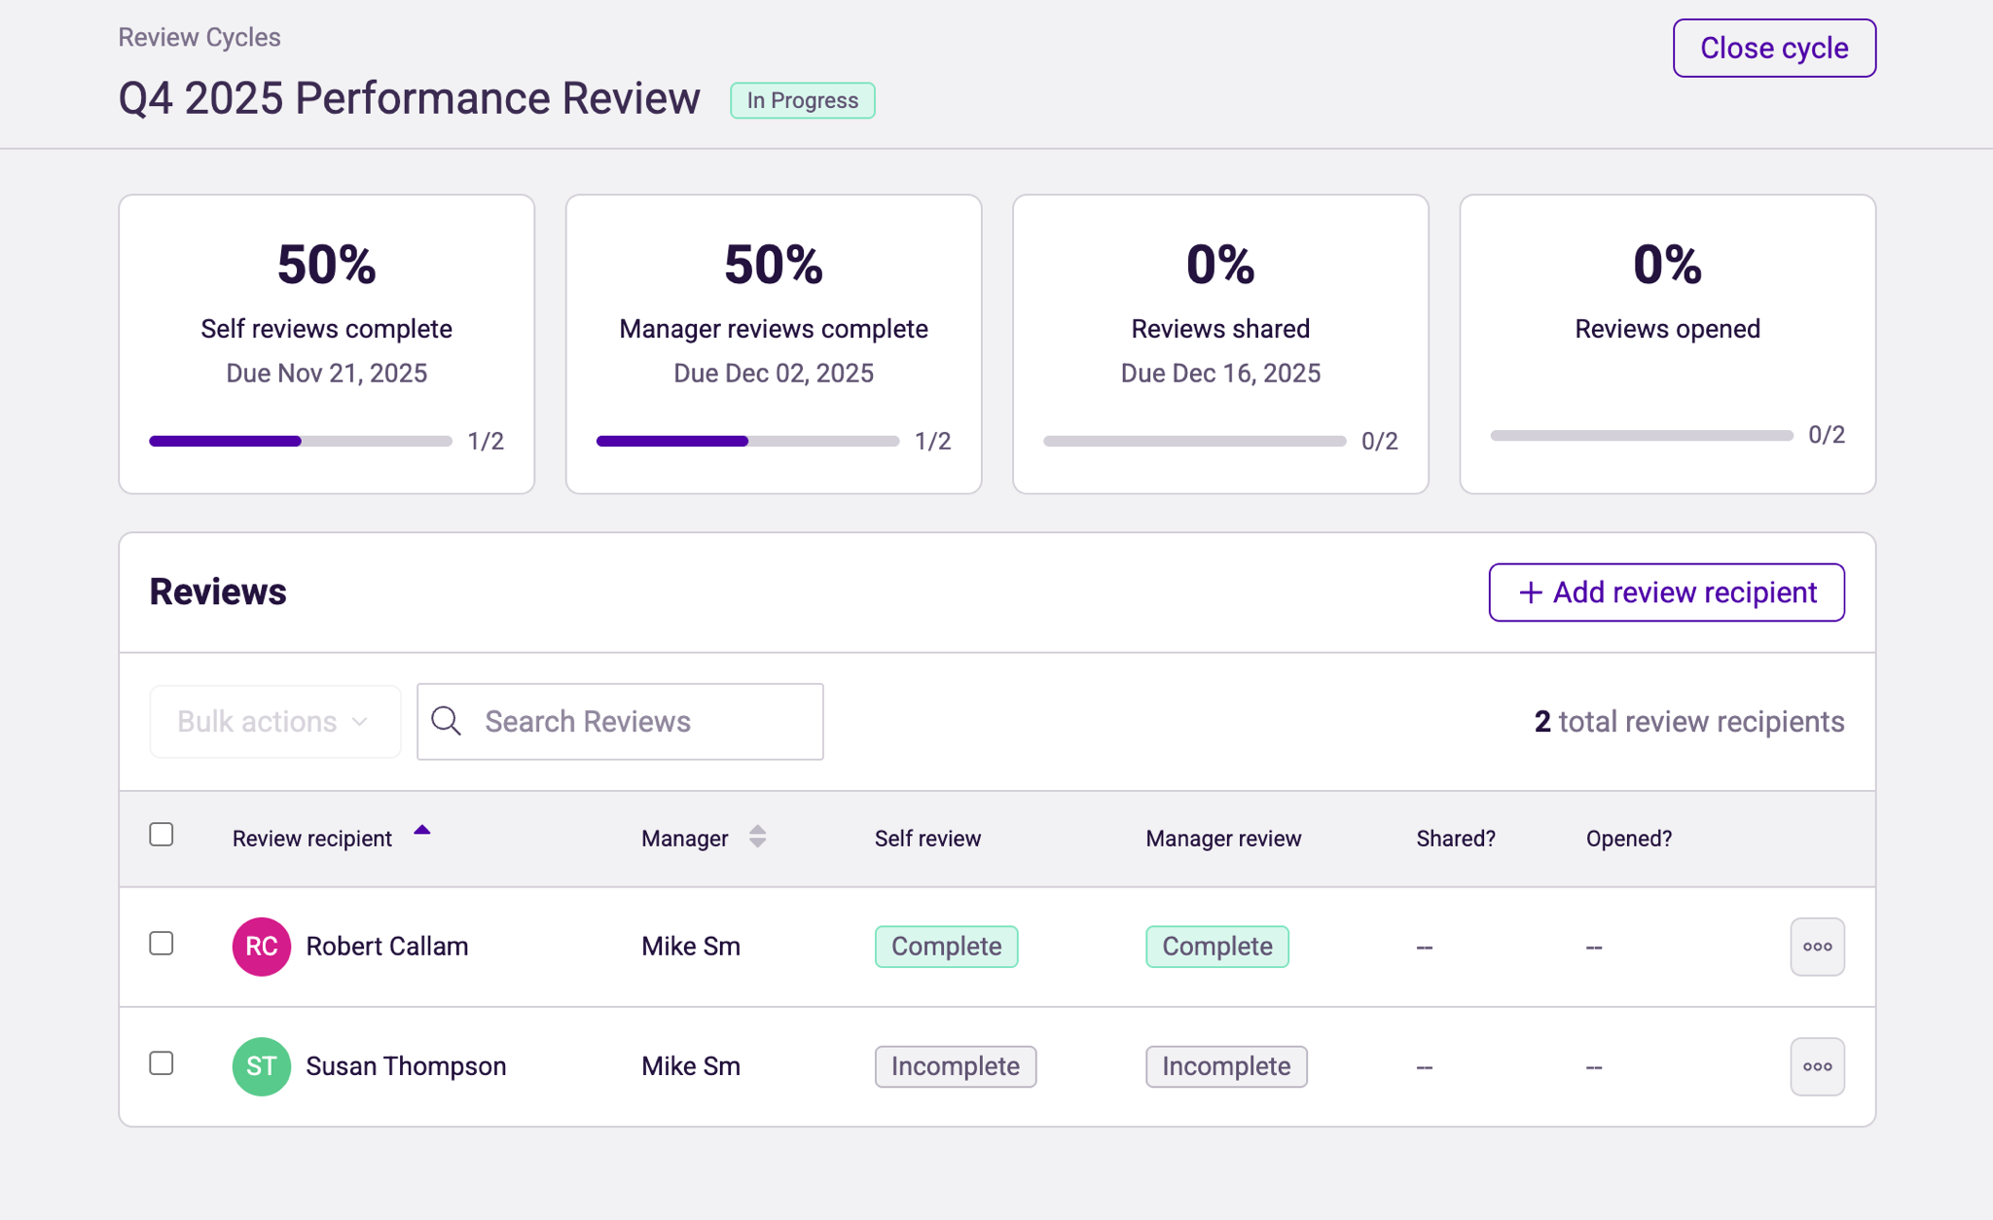Open the search magnifier icon in Reviews
This screenshot has width=1993, height=1220.
coord(447,721)
